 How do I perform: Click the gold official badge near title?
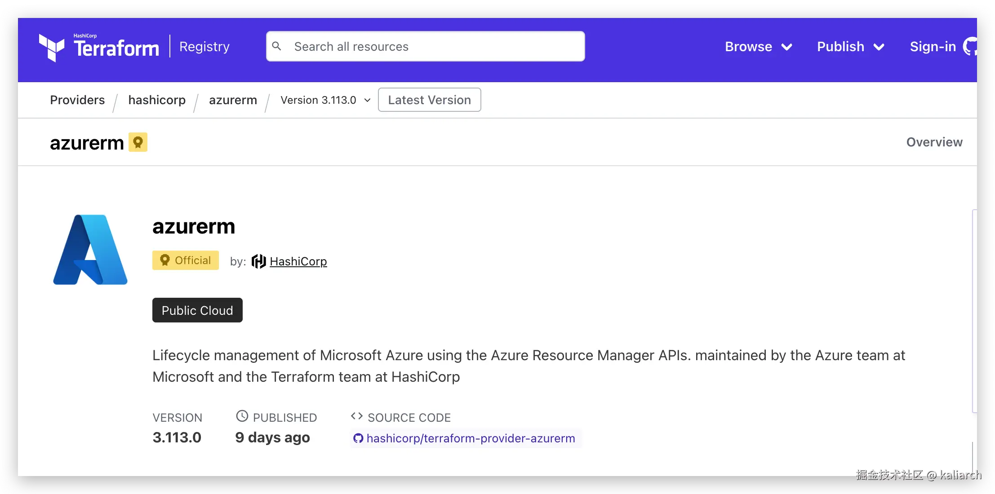click(x=138, y=142)
